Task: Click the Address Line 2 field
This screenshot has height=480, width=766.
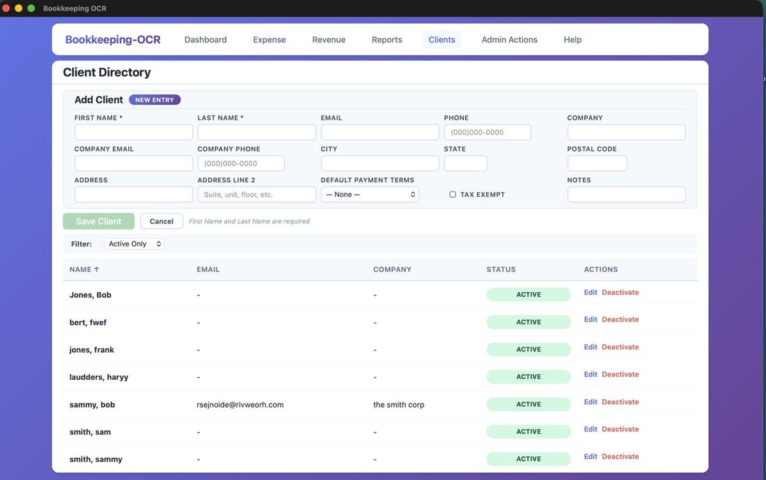Action: 256,194
